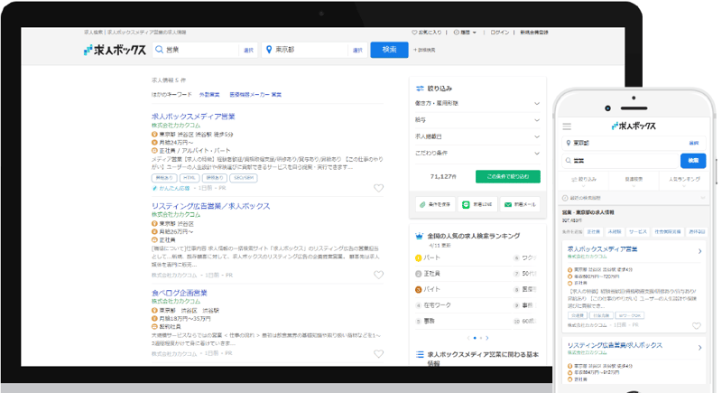This screenshot has height=393, width=722.
Task: Expand the 求人掲載日 filter
Action: (477, 136)
